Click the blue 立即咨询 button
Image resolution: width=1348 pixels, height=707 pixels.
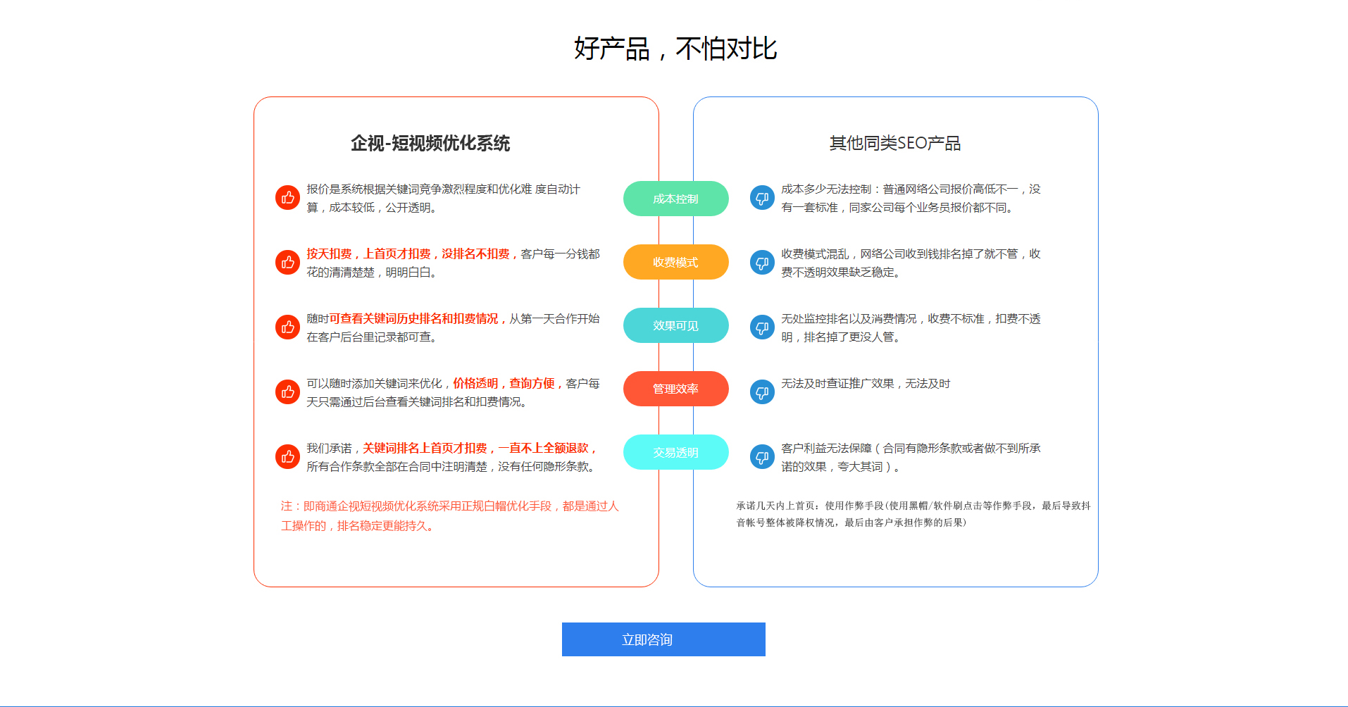point(663,639)
